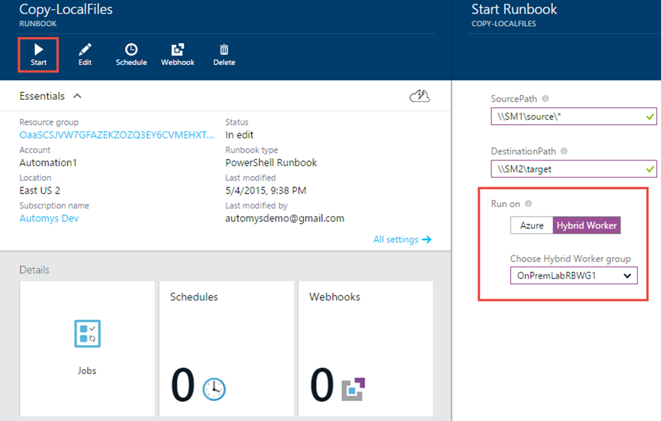Show SourcePath info tooltip icon
Viewport: 661px width, 421px height.
[545, 98]
